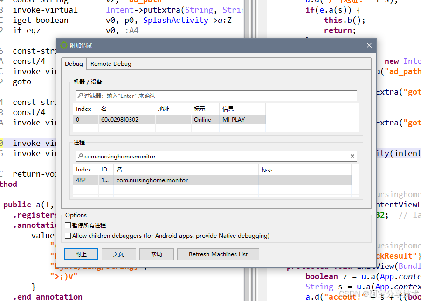Image resolution: width=421 pixels, height=301 pixels.
Task: Select process row com.nursinghome.monitor
Action: pyautogui.click(x=212, y=180)
